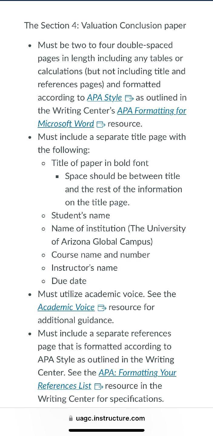Click external-link icon after Microsoft Word
This screenshot has width=213, height=436.
101,124
